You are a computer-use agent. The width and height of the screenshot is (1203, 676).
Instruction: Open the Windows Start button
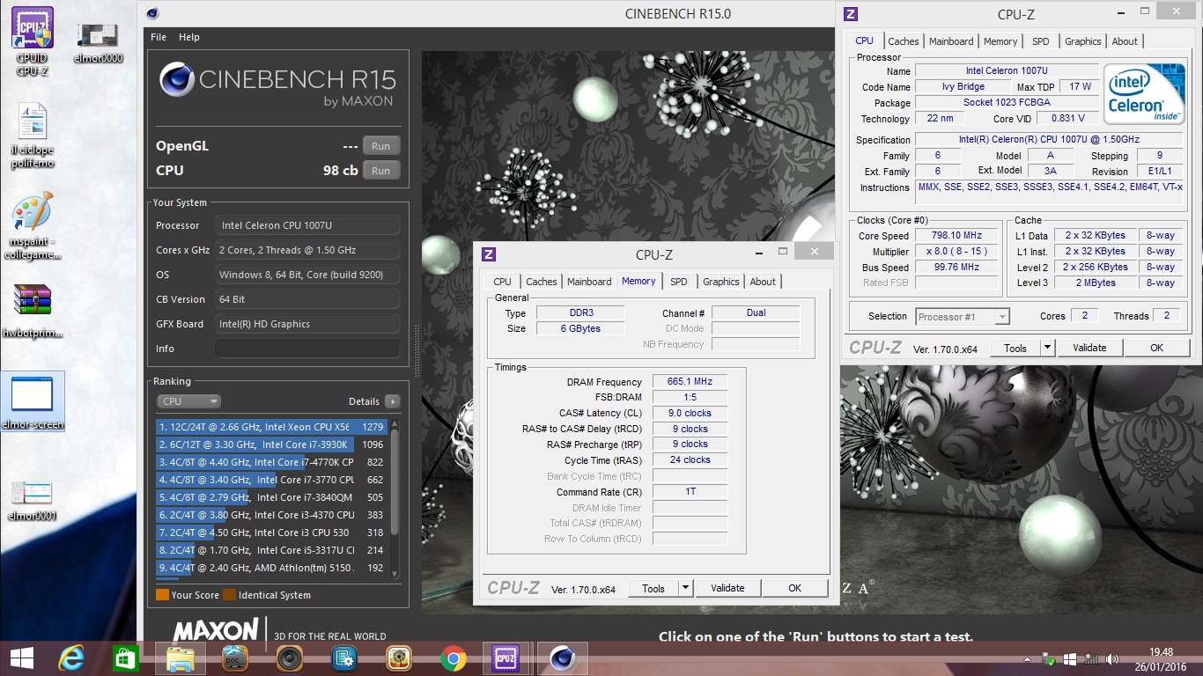[x=21, y=658]
